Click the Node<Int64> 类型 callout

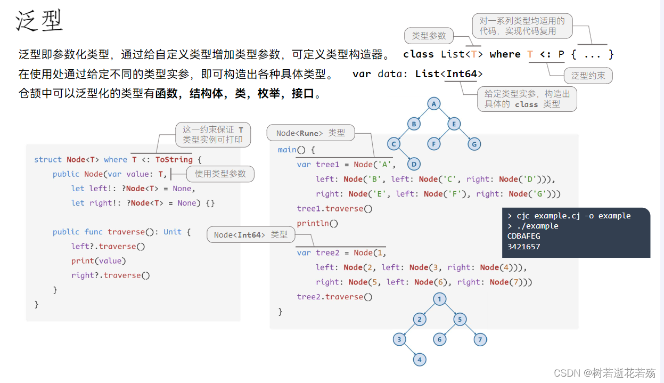[x=251, y=234]
